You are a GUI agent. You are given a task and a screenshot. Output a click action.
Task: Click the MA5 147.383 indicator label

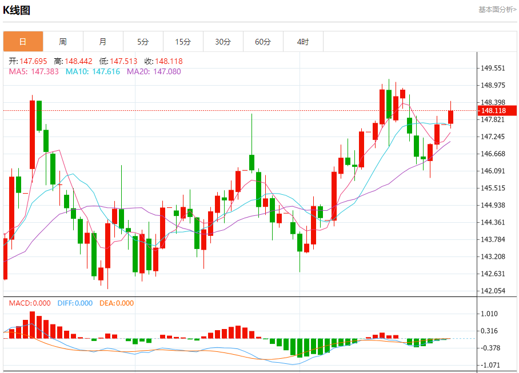point(34,71)
